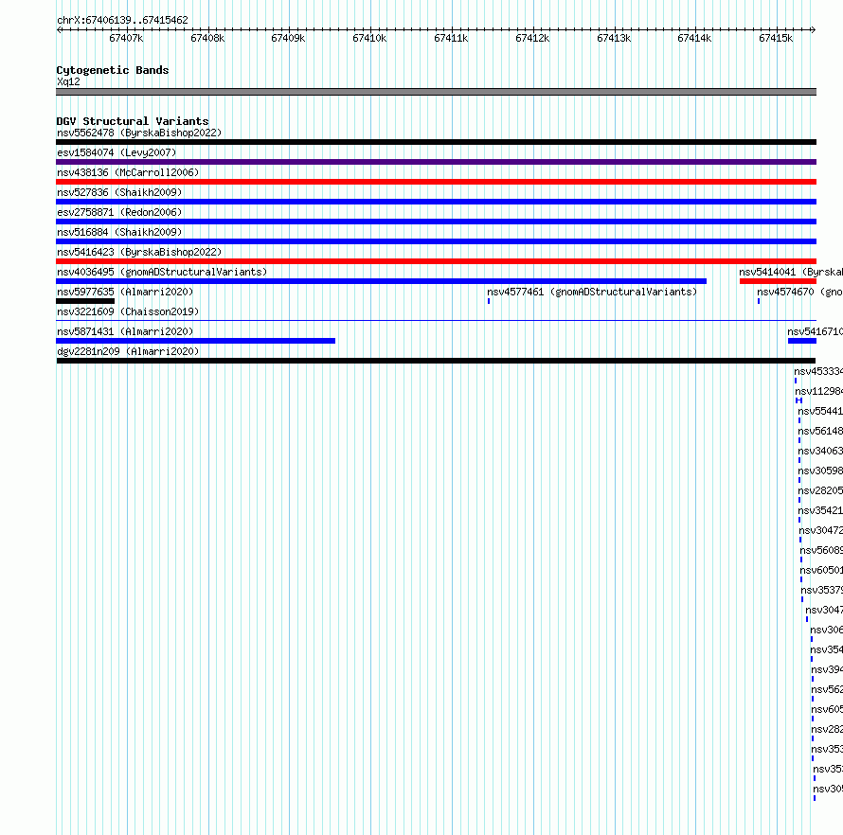Click the black dgv2281n209 variant bar
Screen dimensions: 843x835
tap(436, 361)
